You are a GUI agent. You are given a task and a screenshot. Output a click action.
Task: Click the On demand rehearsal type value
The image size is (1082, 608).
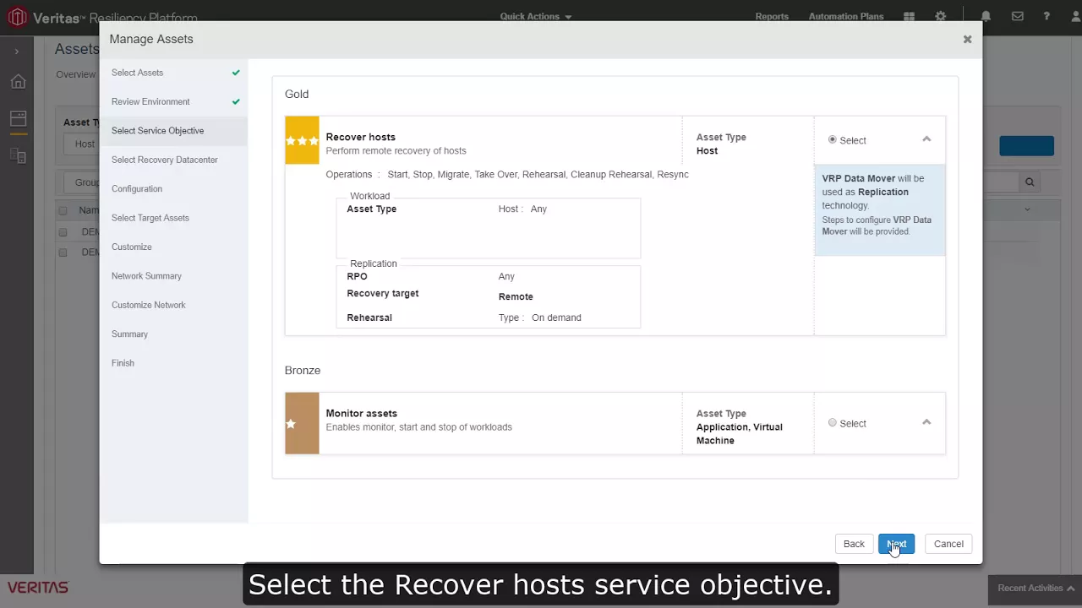tap(556, 318)
